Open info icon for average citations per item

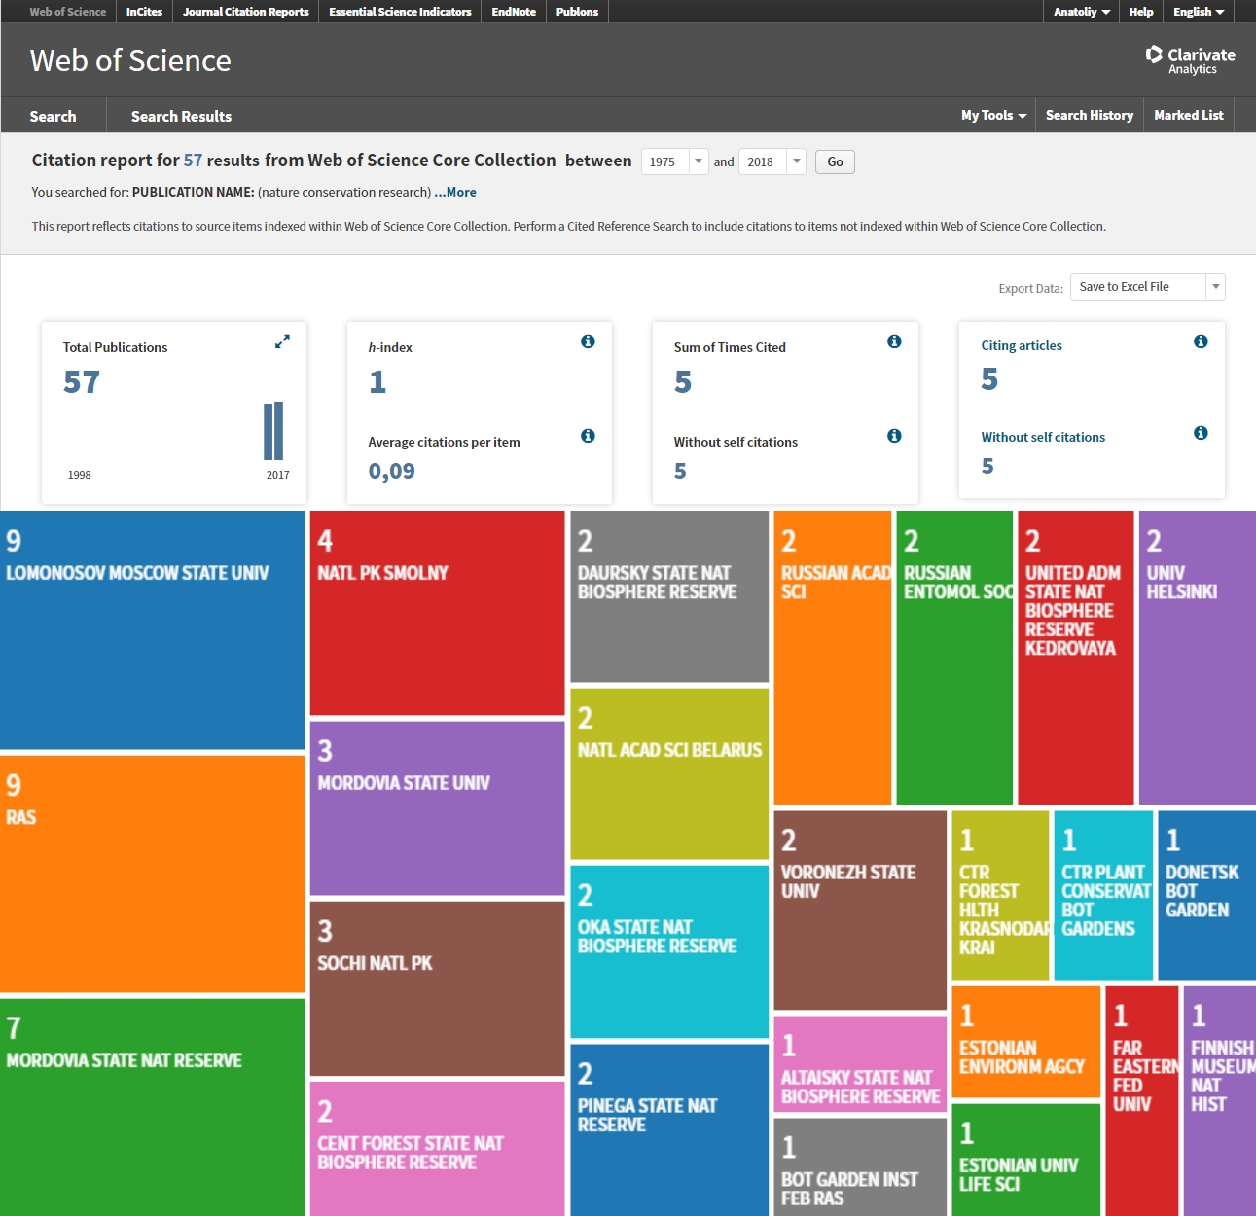tap(588, 436)
